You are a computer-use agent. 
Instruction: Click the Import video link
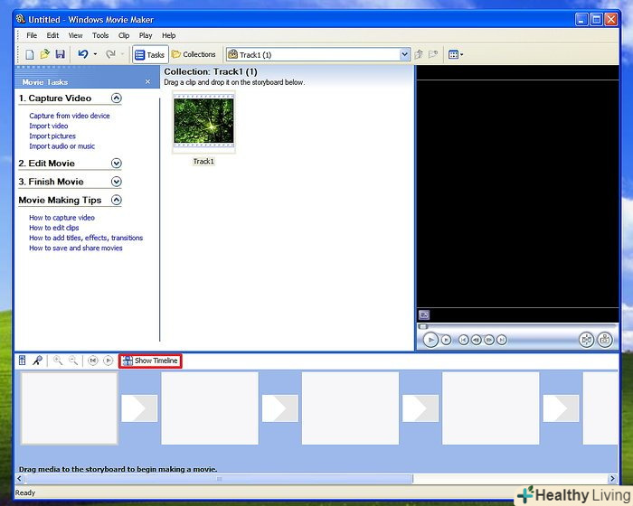(x=48, y=126)
